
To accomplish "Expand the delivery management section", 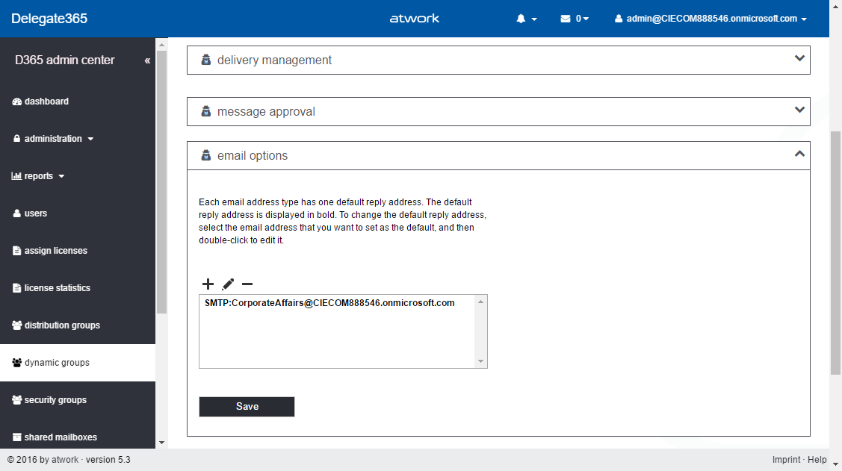I will [x=498, y=60].
